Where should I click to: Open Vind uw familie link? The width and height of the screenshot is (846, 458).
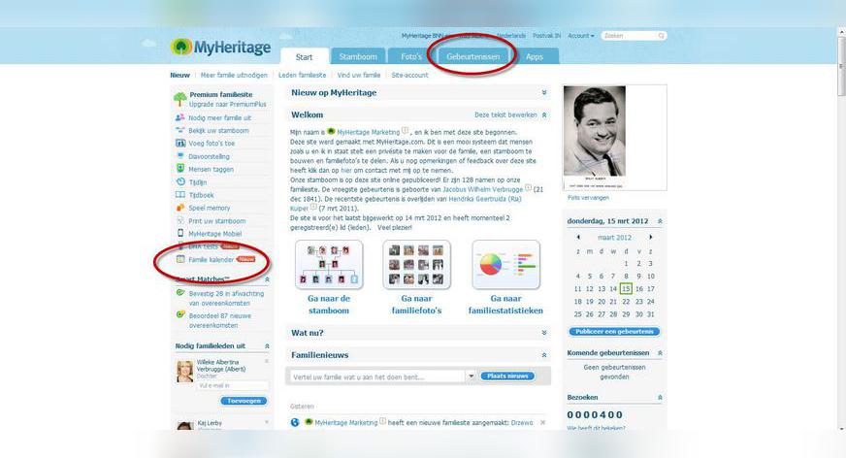tap(359, 75)
